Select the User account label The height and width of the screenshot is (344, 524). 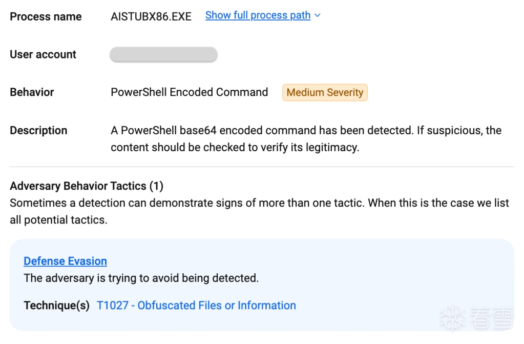click(43, 54)
